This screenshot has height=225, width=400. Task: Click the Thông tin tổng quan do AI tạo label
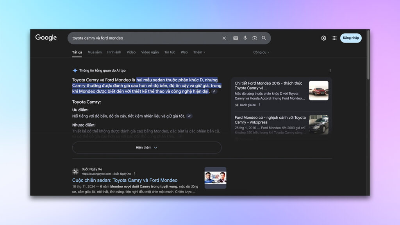(x=102, y=70)
